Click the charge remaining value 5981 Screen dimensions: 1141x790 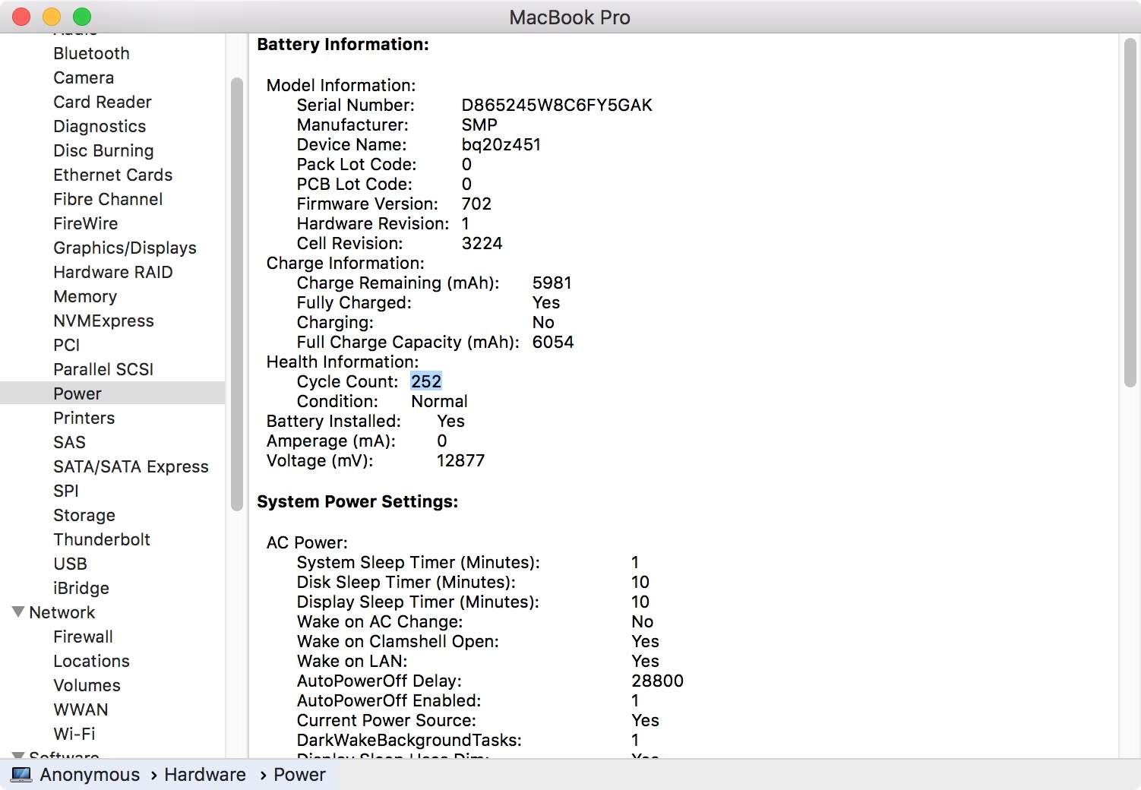click(552, 283)
